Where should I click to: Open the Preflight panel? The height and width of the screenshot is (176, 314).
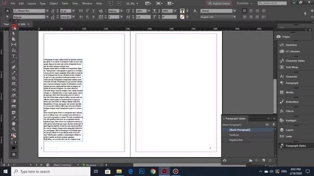[x=288, y=121]
